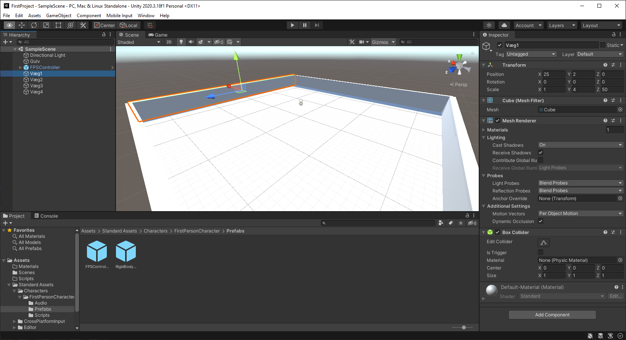Select the Rect tool
Image resolution: width=626 pixels, height=340 pixels.
(58, 25)
